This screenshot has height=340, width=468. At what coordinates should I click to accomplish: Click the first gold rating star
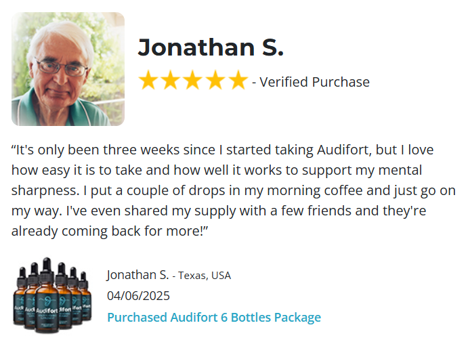[148, 81]
